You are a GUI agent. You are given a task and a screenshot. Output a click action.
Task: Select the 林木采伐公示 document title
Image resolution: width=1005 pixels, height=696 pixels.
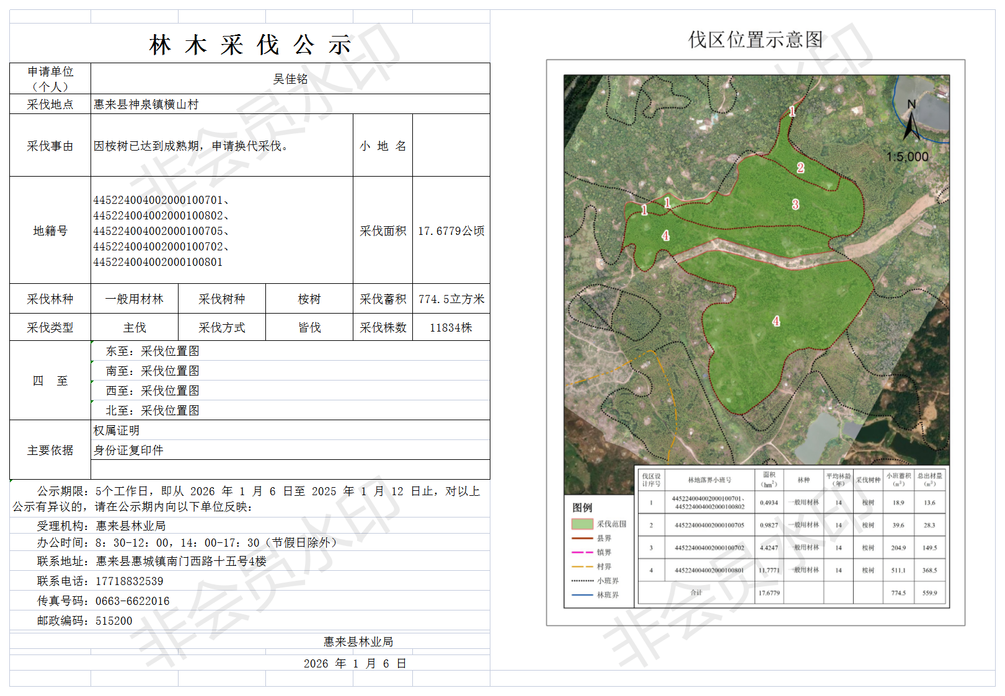[x=250, y=45]
